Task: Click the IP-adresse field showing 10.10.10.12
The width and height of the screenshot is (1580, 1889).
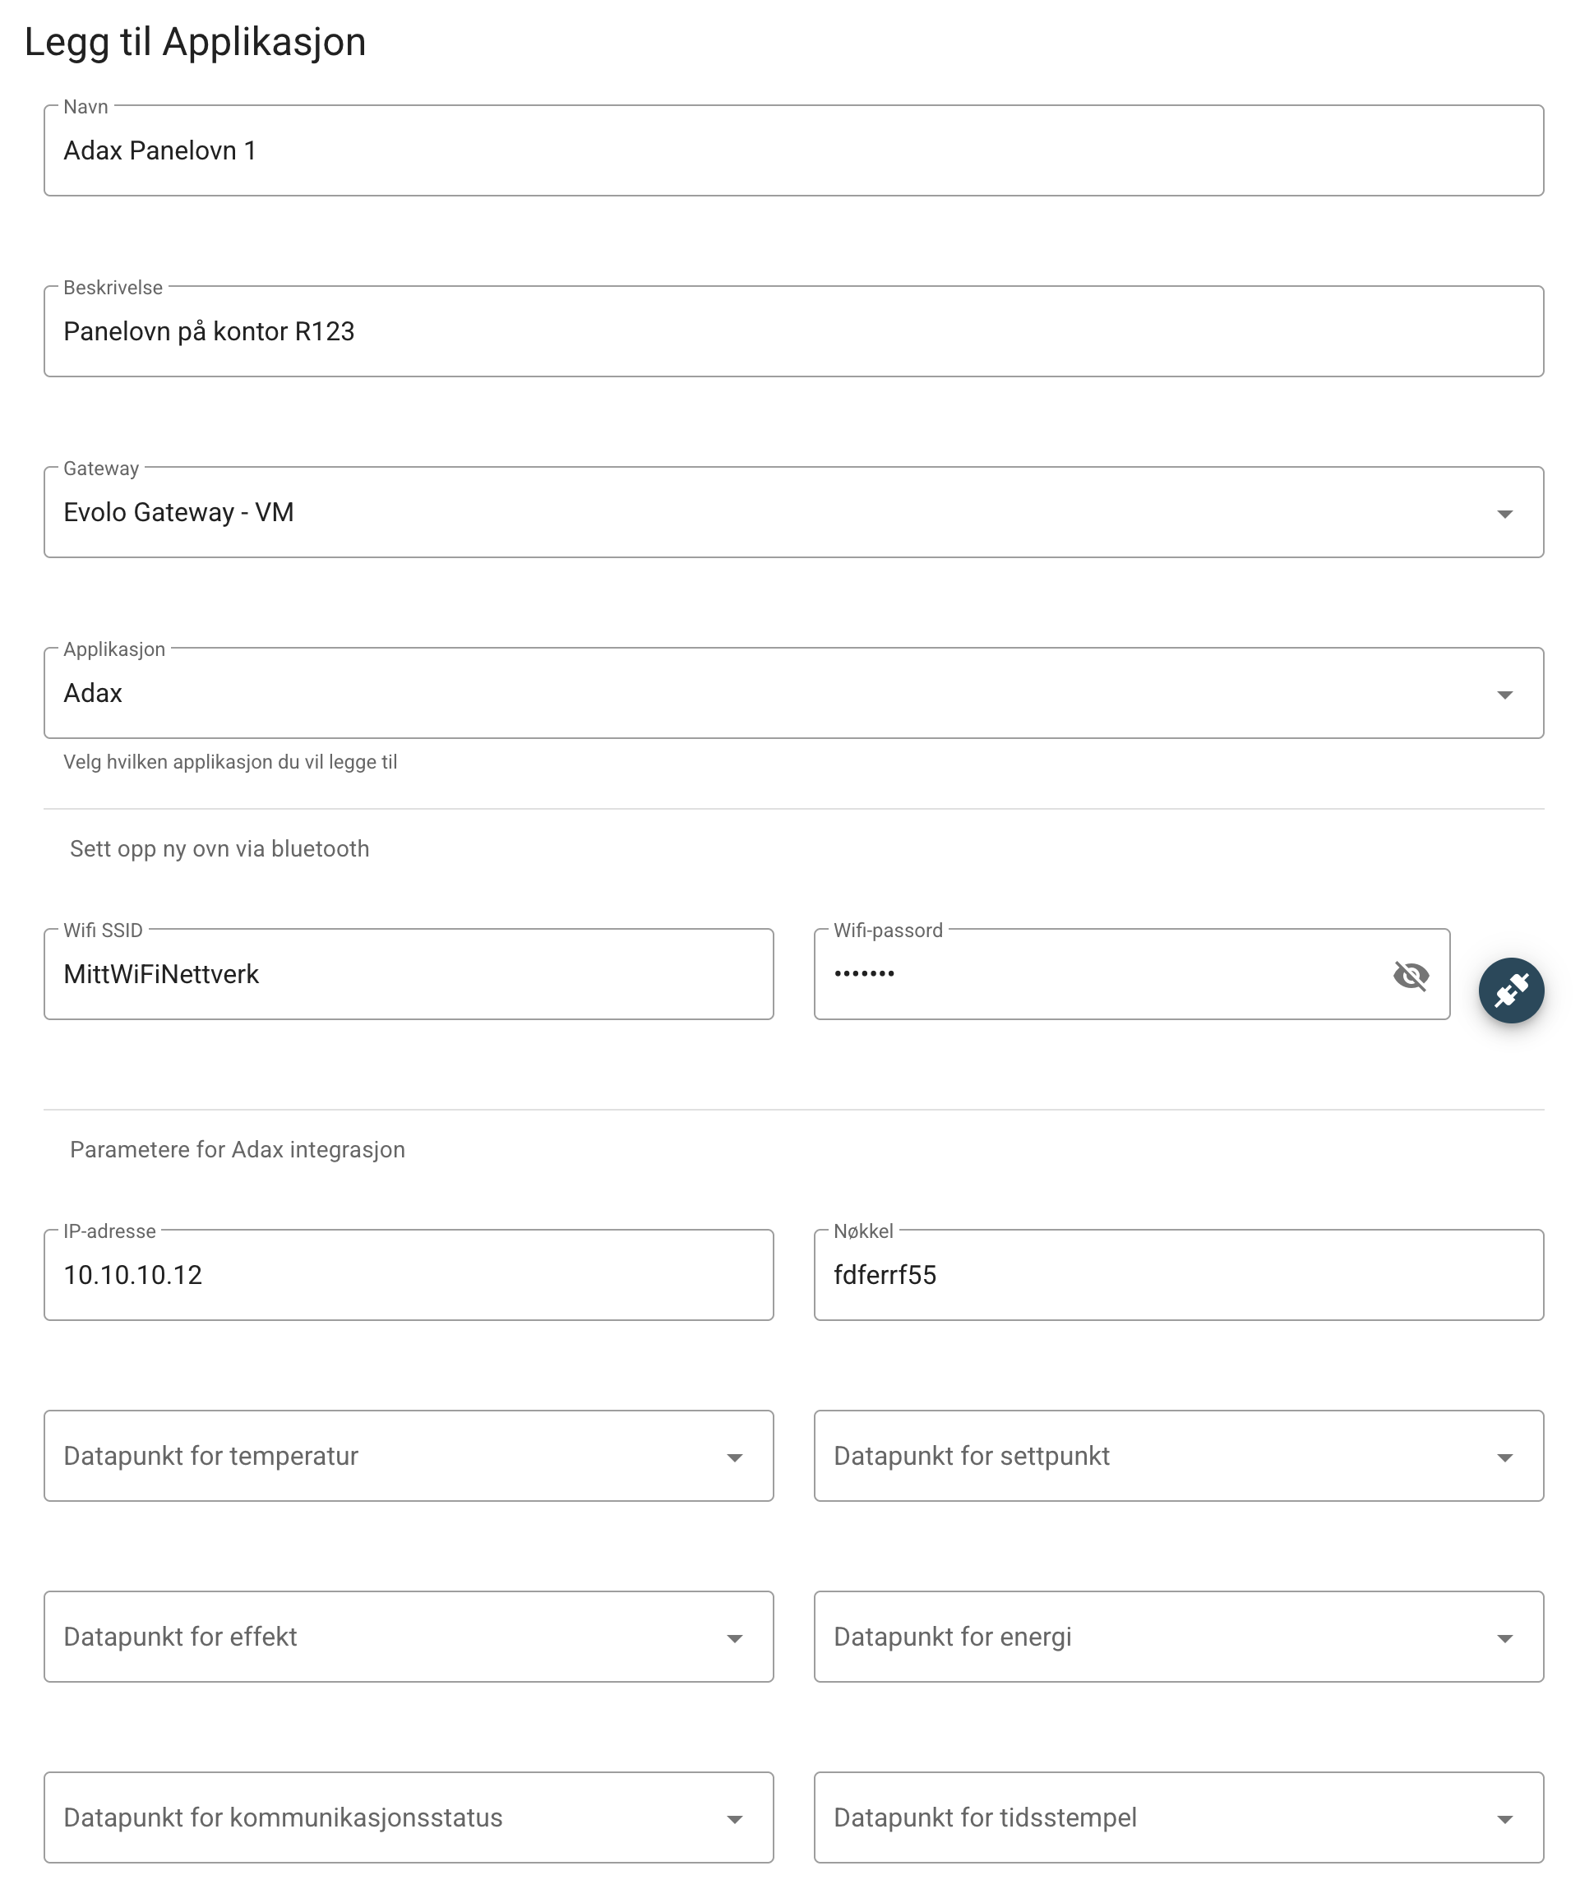Action: click(x=409, y=1275)
